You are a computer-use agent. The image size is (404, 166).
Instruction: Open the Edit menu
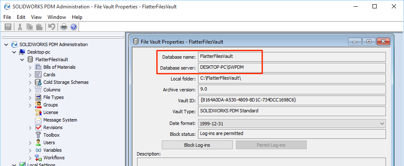tap(21, 17)
